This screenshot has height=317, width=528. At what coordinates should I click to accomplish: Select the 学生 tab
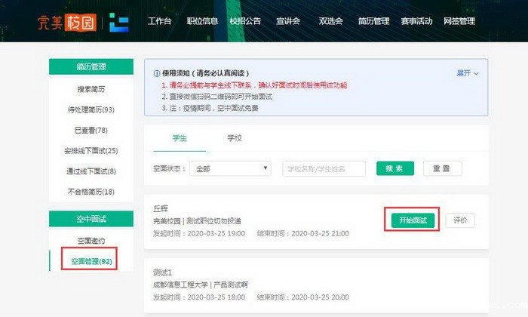click(179, 138)
